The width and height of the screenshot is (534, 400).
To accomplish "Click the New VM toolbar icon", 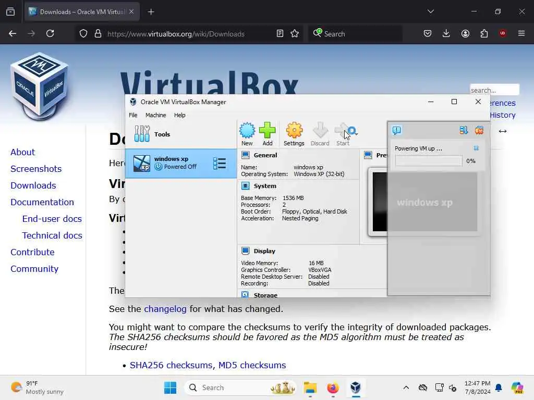I will (247, 131).
